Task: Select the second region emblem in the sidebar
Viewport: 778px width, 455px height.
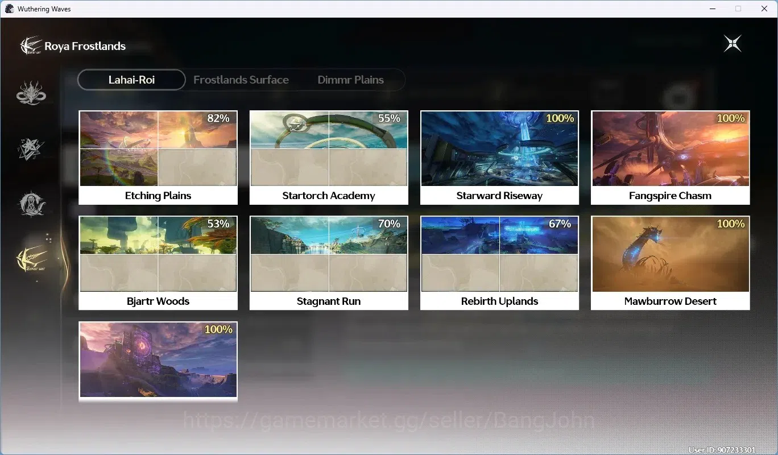Action: click(31, 148)
